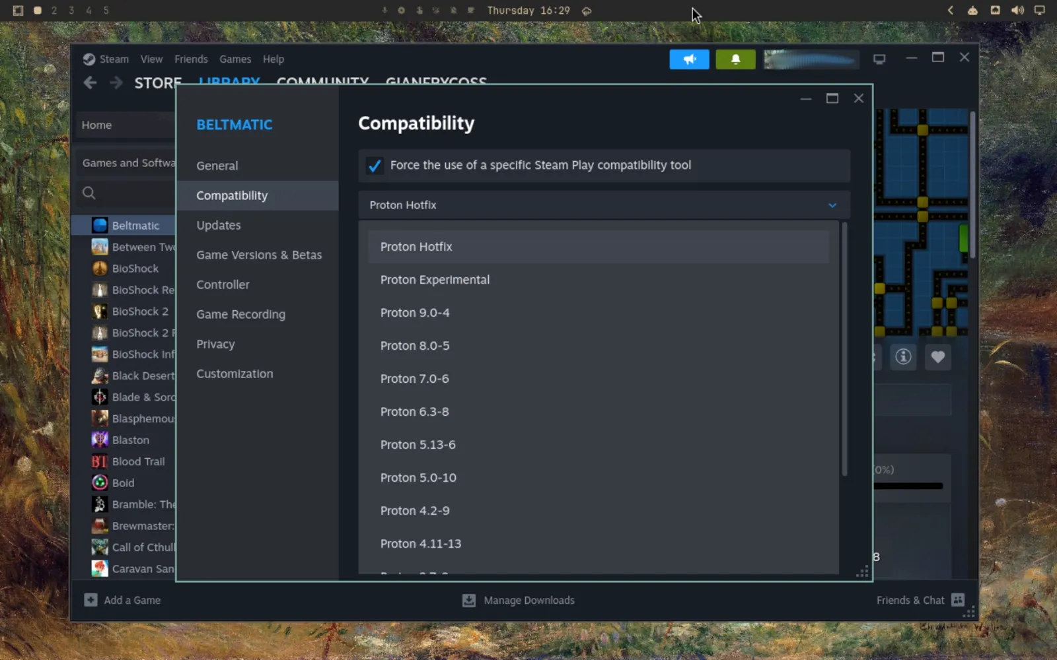Viewport: 1057px width, 660px height.
Task: Open Friends & Chat
Action: (x=920, y=601)
